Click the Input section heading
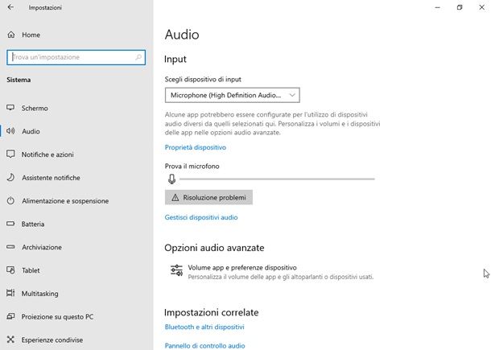Image resolution: width=491 pixels, height=350 pixels. click(x=175, y=60)
